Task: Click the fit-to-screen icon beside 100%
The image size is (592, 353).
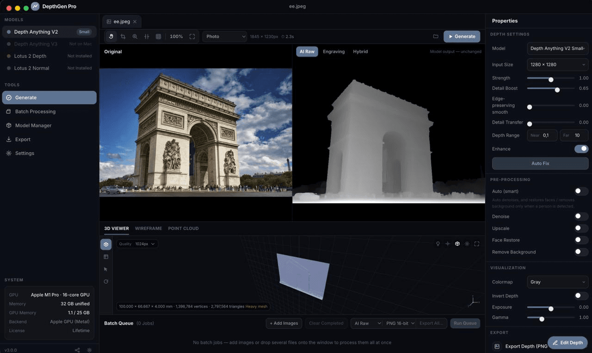Action: [x=192, y=37]
